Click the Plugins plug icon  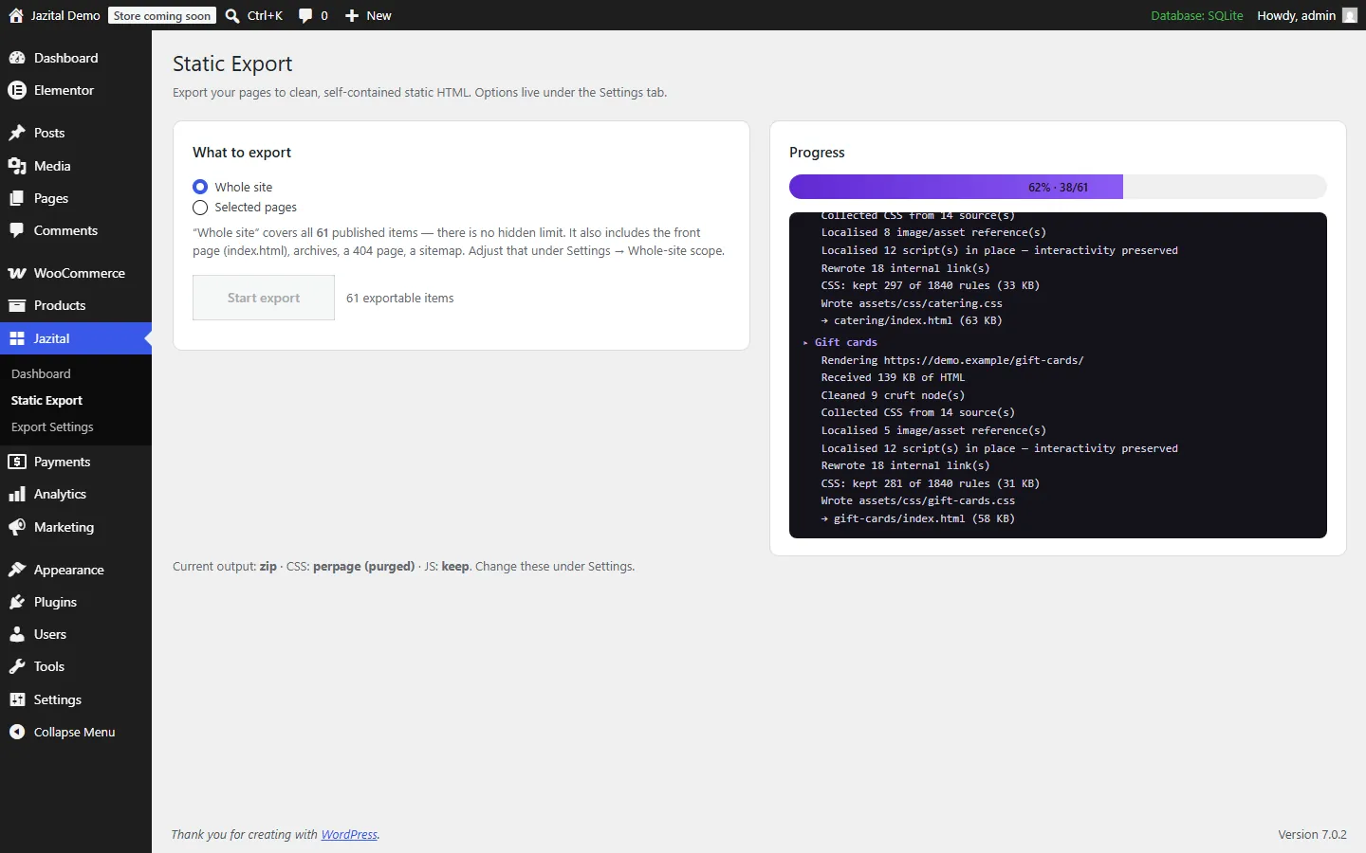[17, 602]
